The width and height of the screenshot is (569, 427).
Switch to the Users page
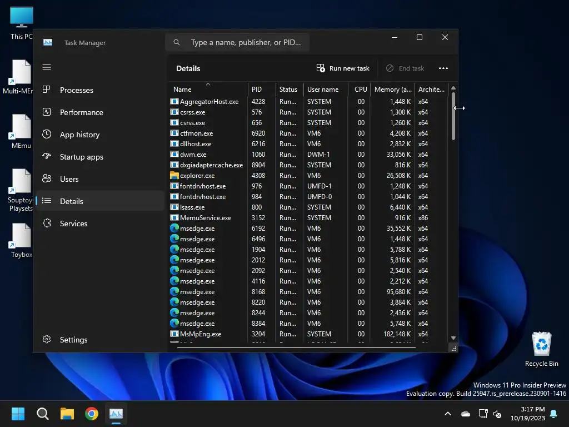coord(101,179)
